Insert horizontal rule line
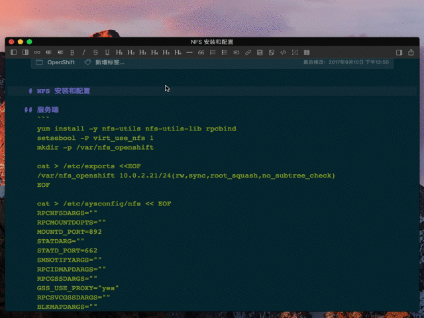 [x=189, y=52]
